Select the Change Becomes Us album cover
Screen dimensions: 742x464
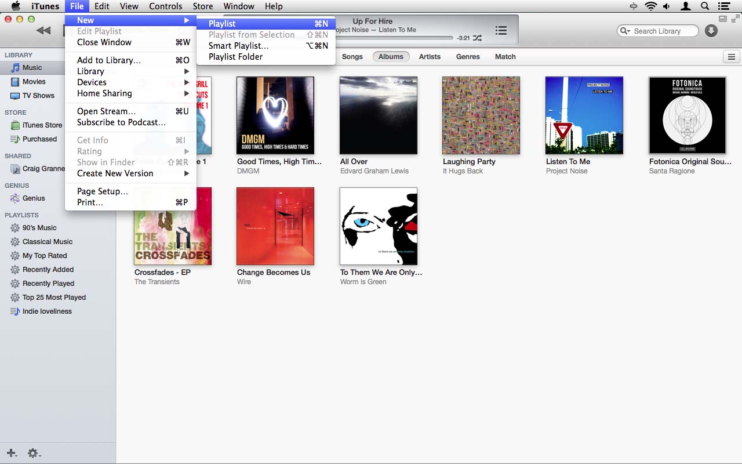(275, 226)
